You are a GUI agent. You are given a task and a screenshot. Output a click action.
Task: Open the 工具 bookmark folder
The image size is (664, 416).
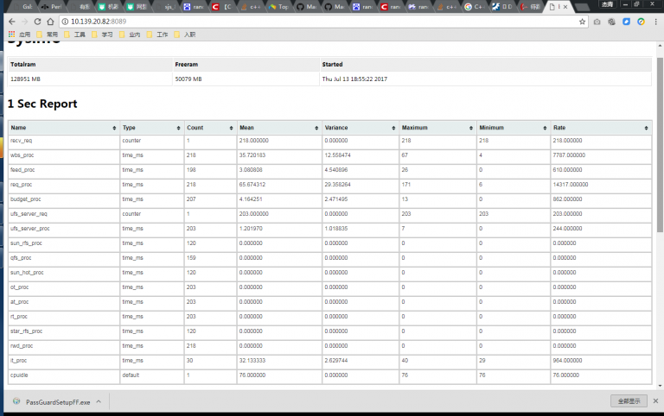(x=75, y=35)
